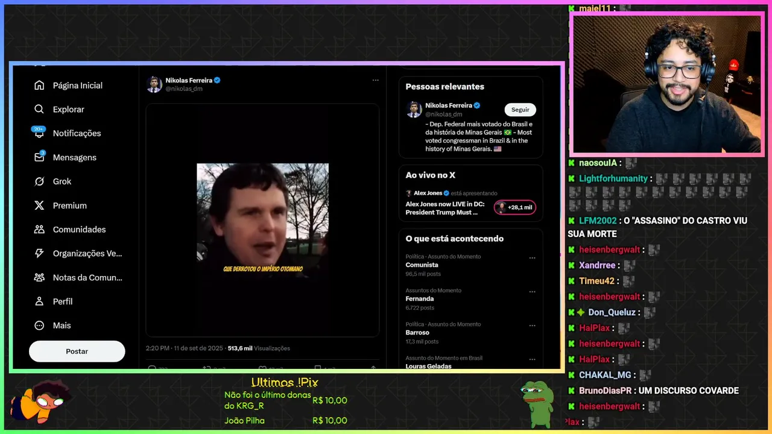Open more options for Louras Geladas trend
Screen dimensions: 772x434
[x=532, y=359]
